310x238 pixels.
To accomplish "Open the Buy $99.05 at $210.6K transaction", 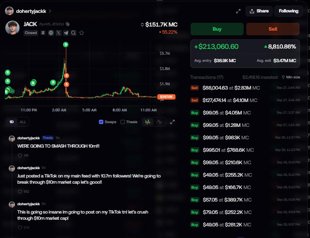I will (x=245, y=163).
